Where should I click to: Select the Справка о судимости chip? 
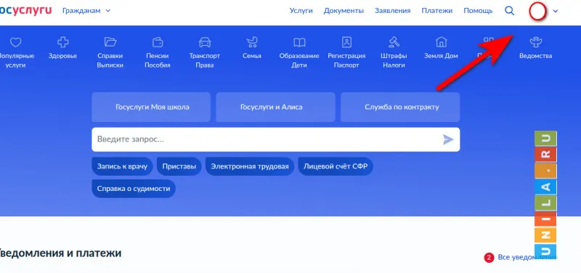134,189
